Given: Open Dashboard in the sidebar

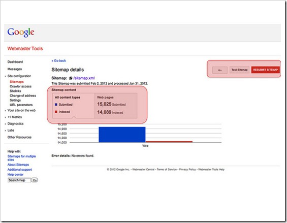Looking at the screenshot, I should point(15,62).
